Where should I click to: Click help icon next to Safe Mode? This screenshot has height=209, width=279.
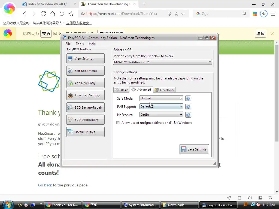point(188,98)
